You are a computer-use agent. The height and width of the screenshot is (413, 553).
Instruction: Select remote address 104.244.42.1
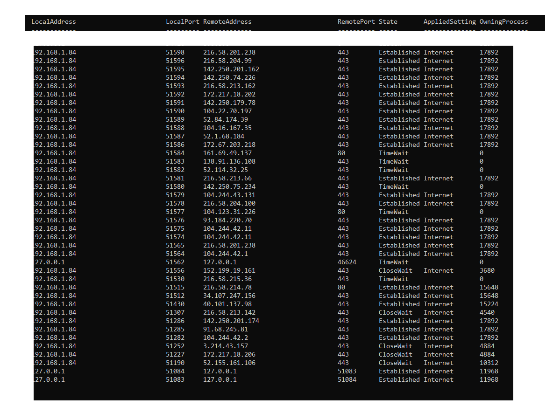pos(226,254)
